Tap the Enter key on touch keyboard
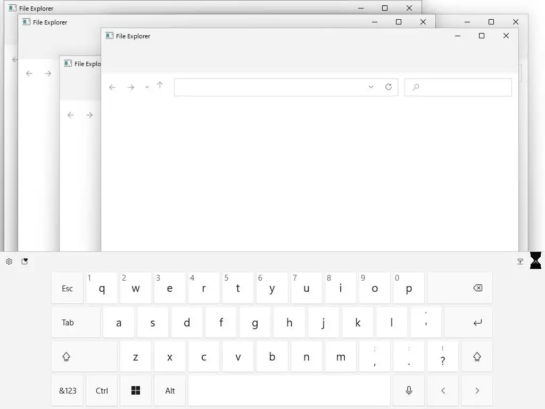This screenshot has width=545, height=409. [x=468, y=322]
